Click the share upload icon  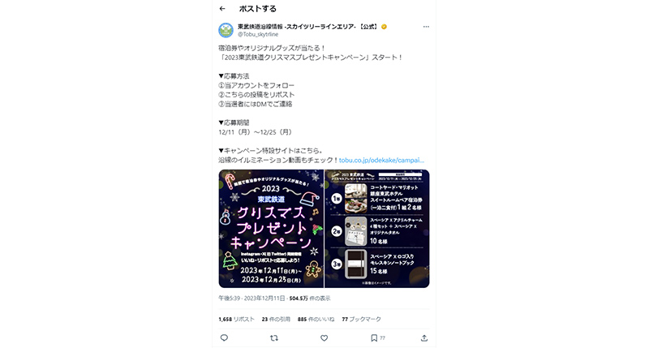[x=424, y=338]
